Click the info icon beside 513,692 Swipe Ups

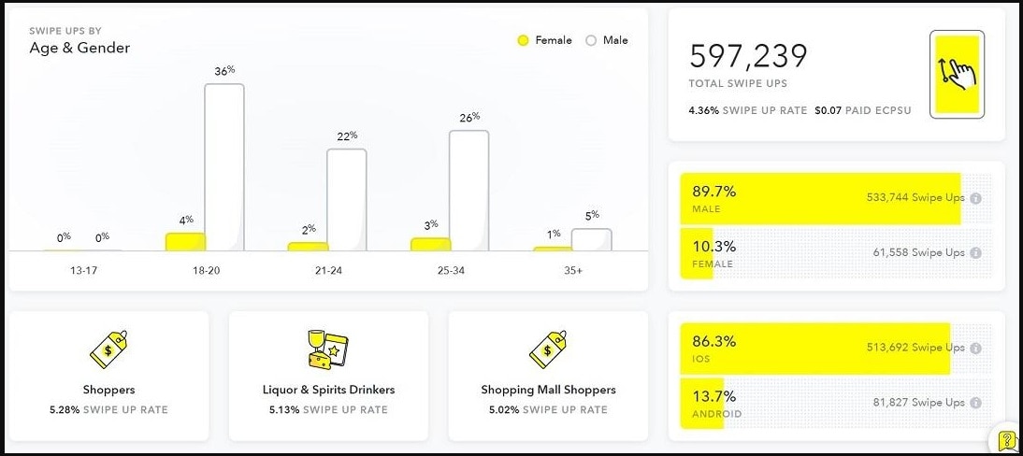pos(975,348)
